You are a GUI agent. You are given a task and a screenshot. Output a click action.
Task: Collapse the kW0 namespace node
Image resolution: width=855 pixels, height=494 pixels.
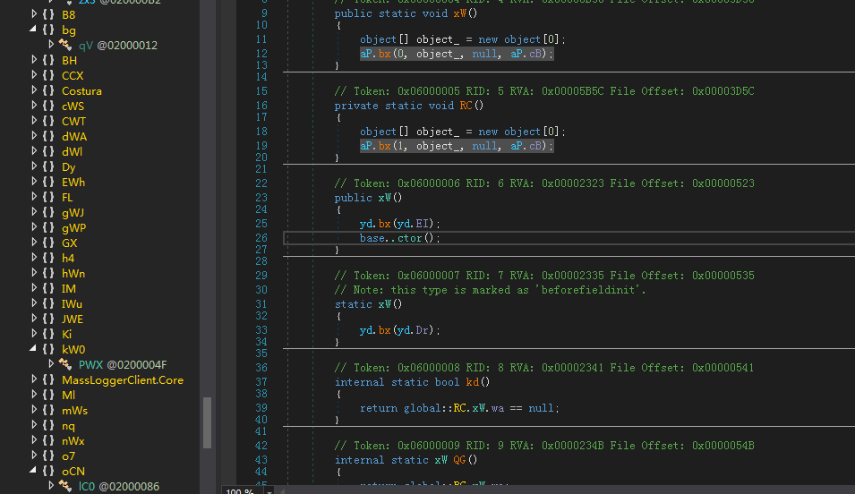pos(33,349)
